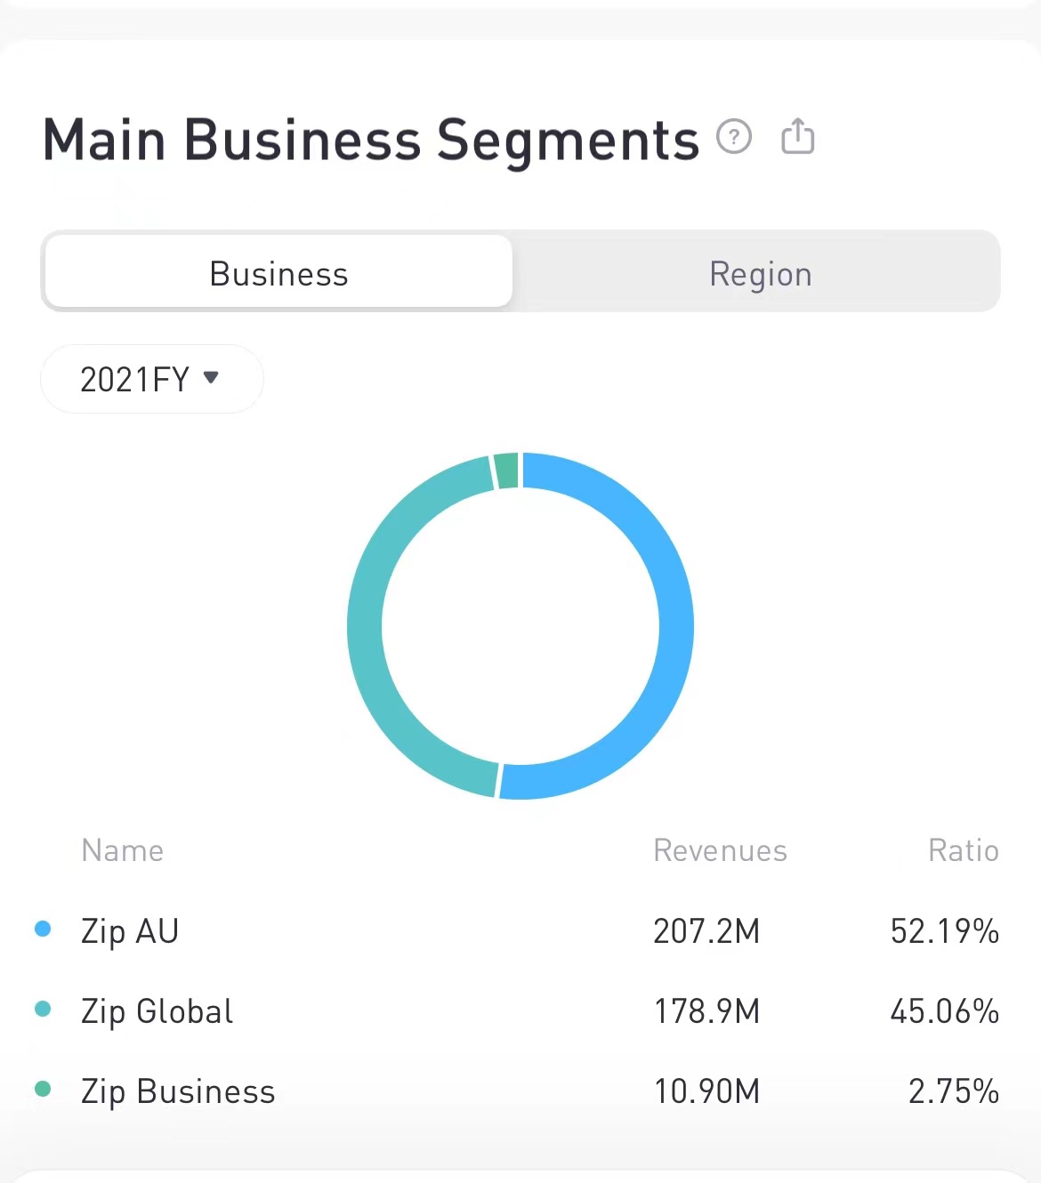Screen dimensions: 1041x1183
Task: Click the 207.2M revenue value
Action: point(706,931)
